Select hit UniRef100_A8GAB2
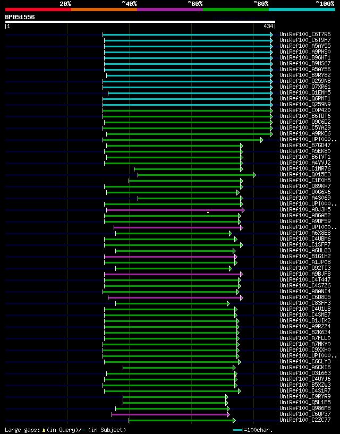 click(305, 215)
